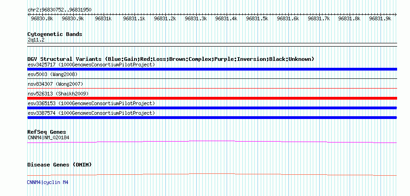
Task: Click the Disease Genes (OMIM) track heading
Action: click(x=59, y=165)
